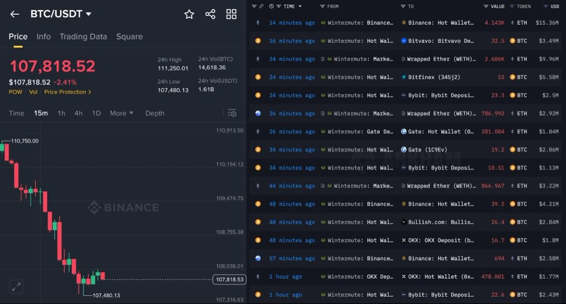The width and height of the screenshot is (566, 304).
Task: Toggle the TIME column sort arrow
Action: [300, 7]
